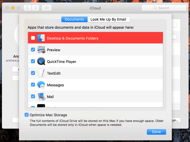Select the QuickTime Player row label
This screenshot has width=190, height=142.
pyautogui.click(x=61, y=62)
